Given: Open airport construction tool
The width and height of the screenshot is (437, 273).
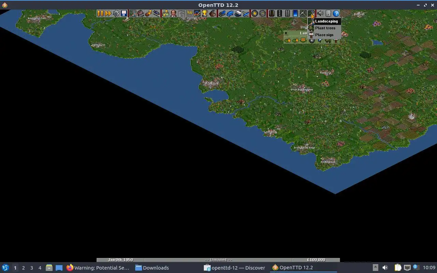Looking at the screenshot, I should [x=303, y=13].
